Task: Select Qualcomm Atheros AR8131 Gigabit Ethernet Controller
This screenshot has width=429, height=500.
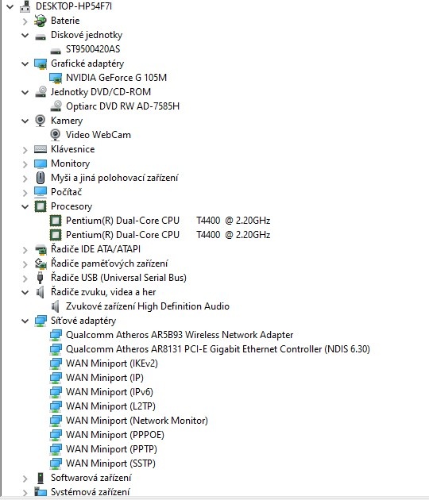Action: coord(218,349)
